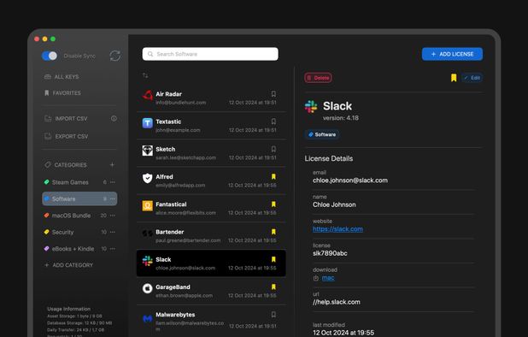The width and height of the screenshot is (528, 337).
Task: Click the Sketch app icon
Action: (x=147, y=151)
